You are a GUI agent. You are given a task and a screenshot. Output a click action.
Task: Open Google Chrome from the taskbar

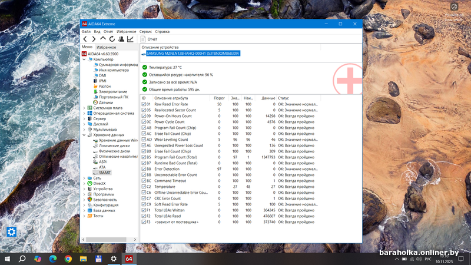tap(68, 259)
